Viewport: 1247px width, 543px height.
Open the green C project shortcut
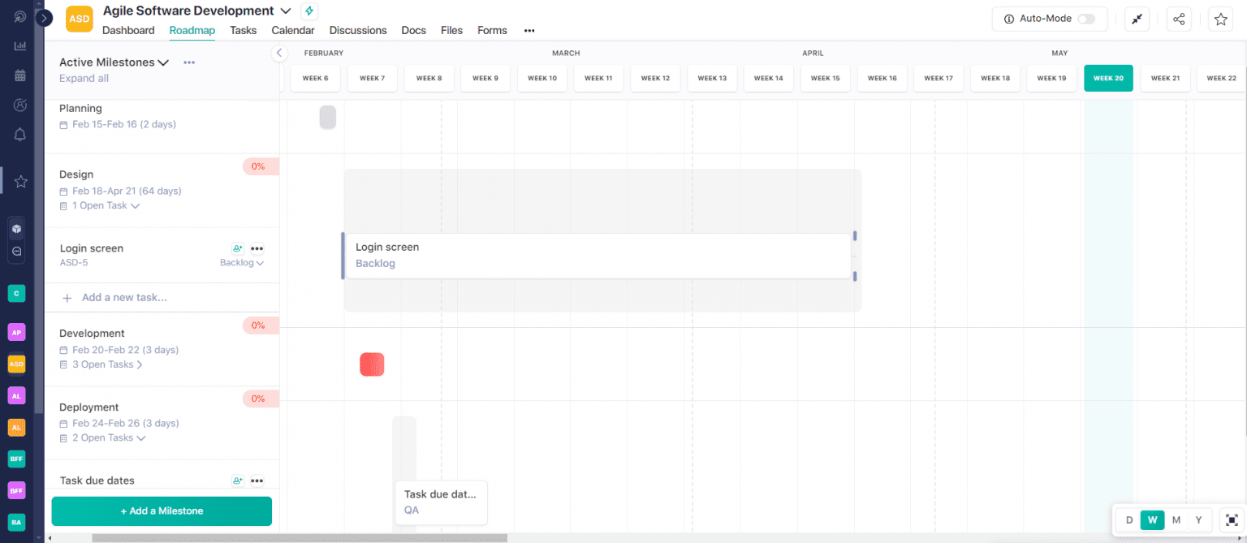(16, 293)
